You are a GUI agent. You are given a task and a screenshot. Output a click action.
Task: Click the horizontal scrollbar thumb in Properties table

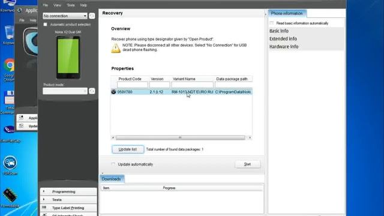click(180, 137)
